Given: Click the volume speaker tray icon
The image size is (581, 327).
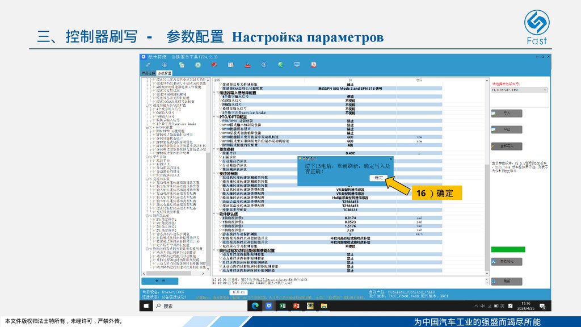Looking at the screenshot, I should point(482,306).
